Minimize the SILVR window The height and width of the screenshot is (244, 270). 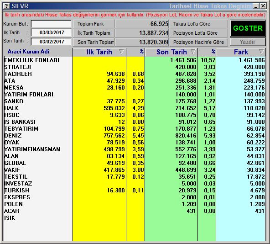tap(256, 6)
